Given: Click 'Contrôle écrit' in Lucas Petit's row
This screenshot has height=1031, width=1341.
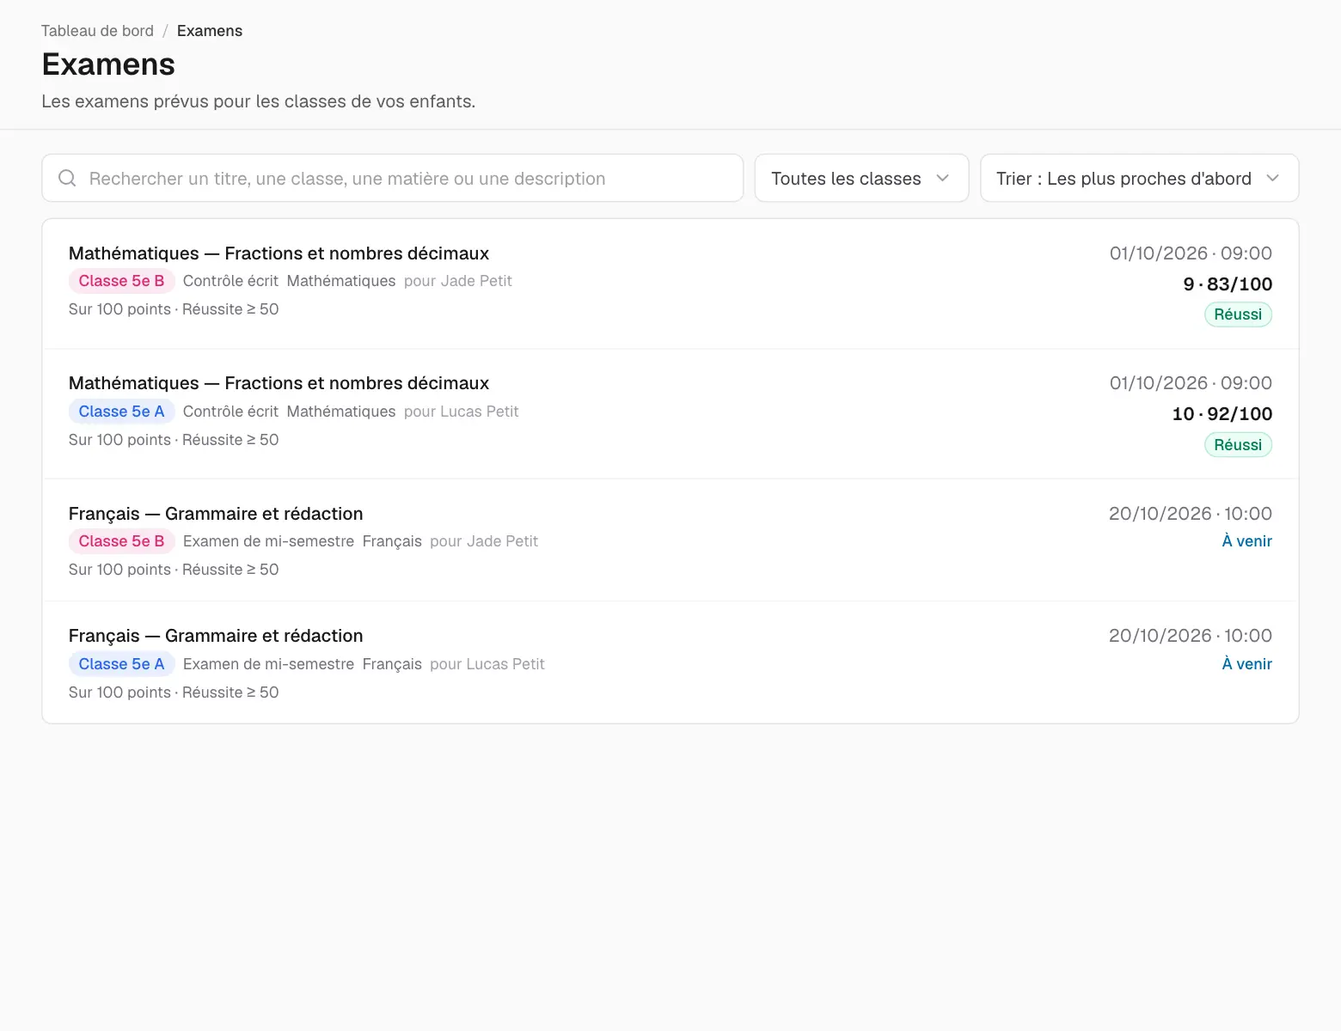Looking at the screenshot, I should pos(230,412).
